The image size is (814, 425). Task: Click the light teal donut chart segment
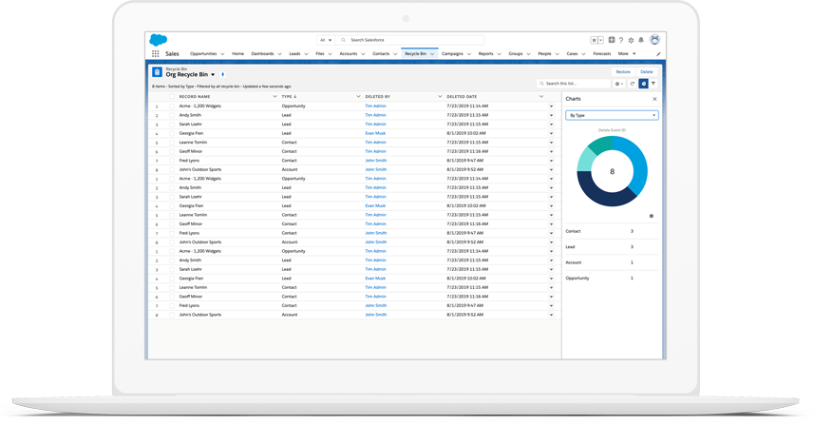(585, 160)
